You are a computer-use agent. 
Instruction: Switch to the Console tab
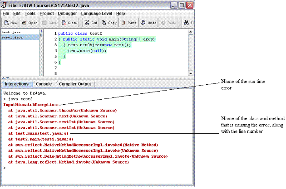[x=44, y=84]
